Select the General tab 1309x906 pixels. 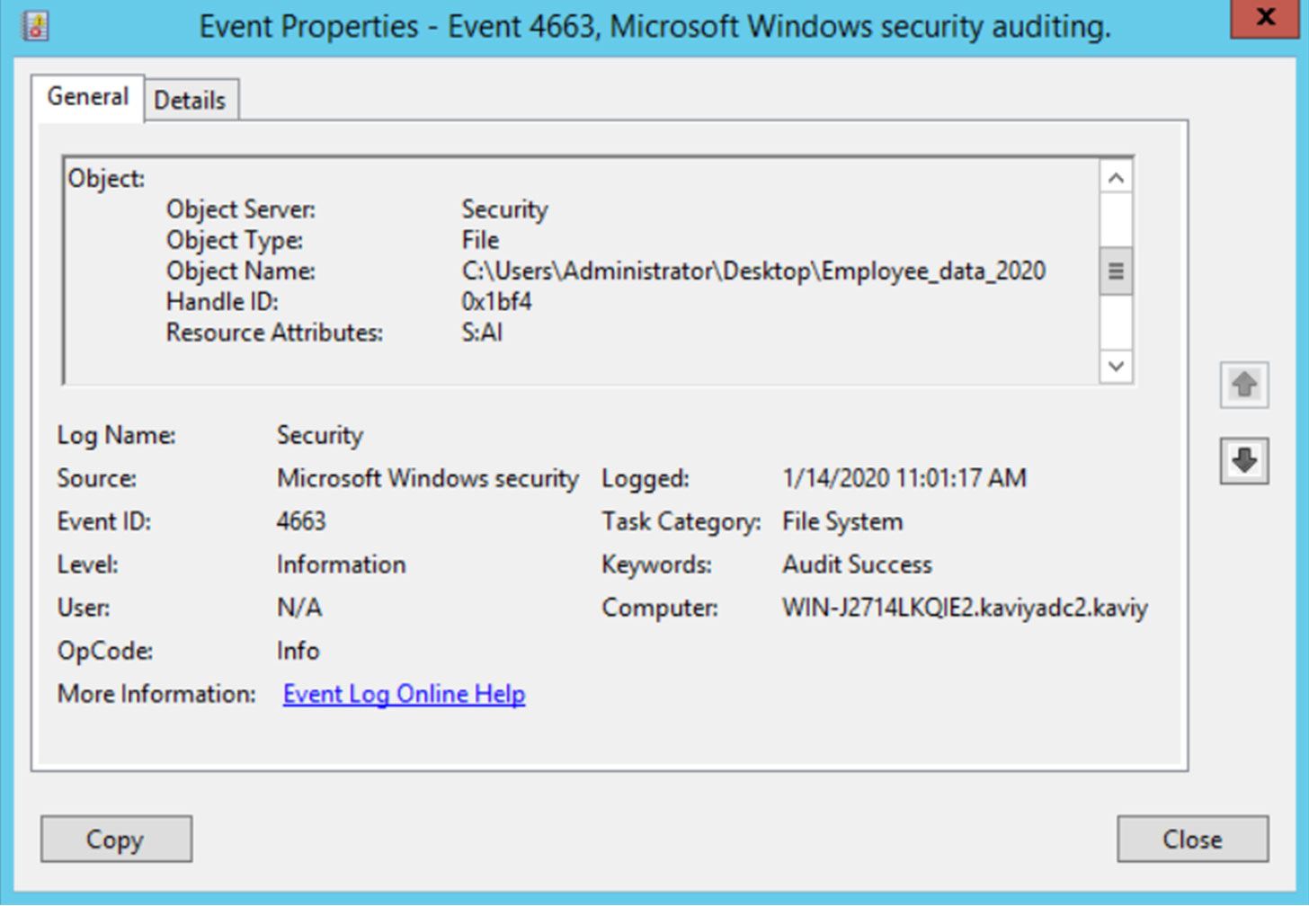coord(87,97)
